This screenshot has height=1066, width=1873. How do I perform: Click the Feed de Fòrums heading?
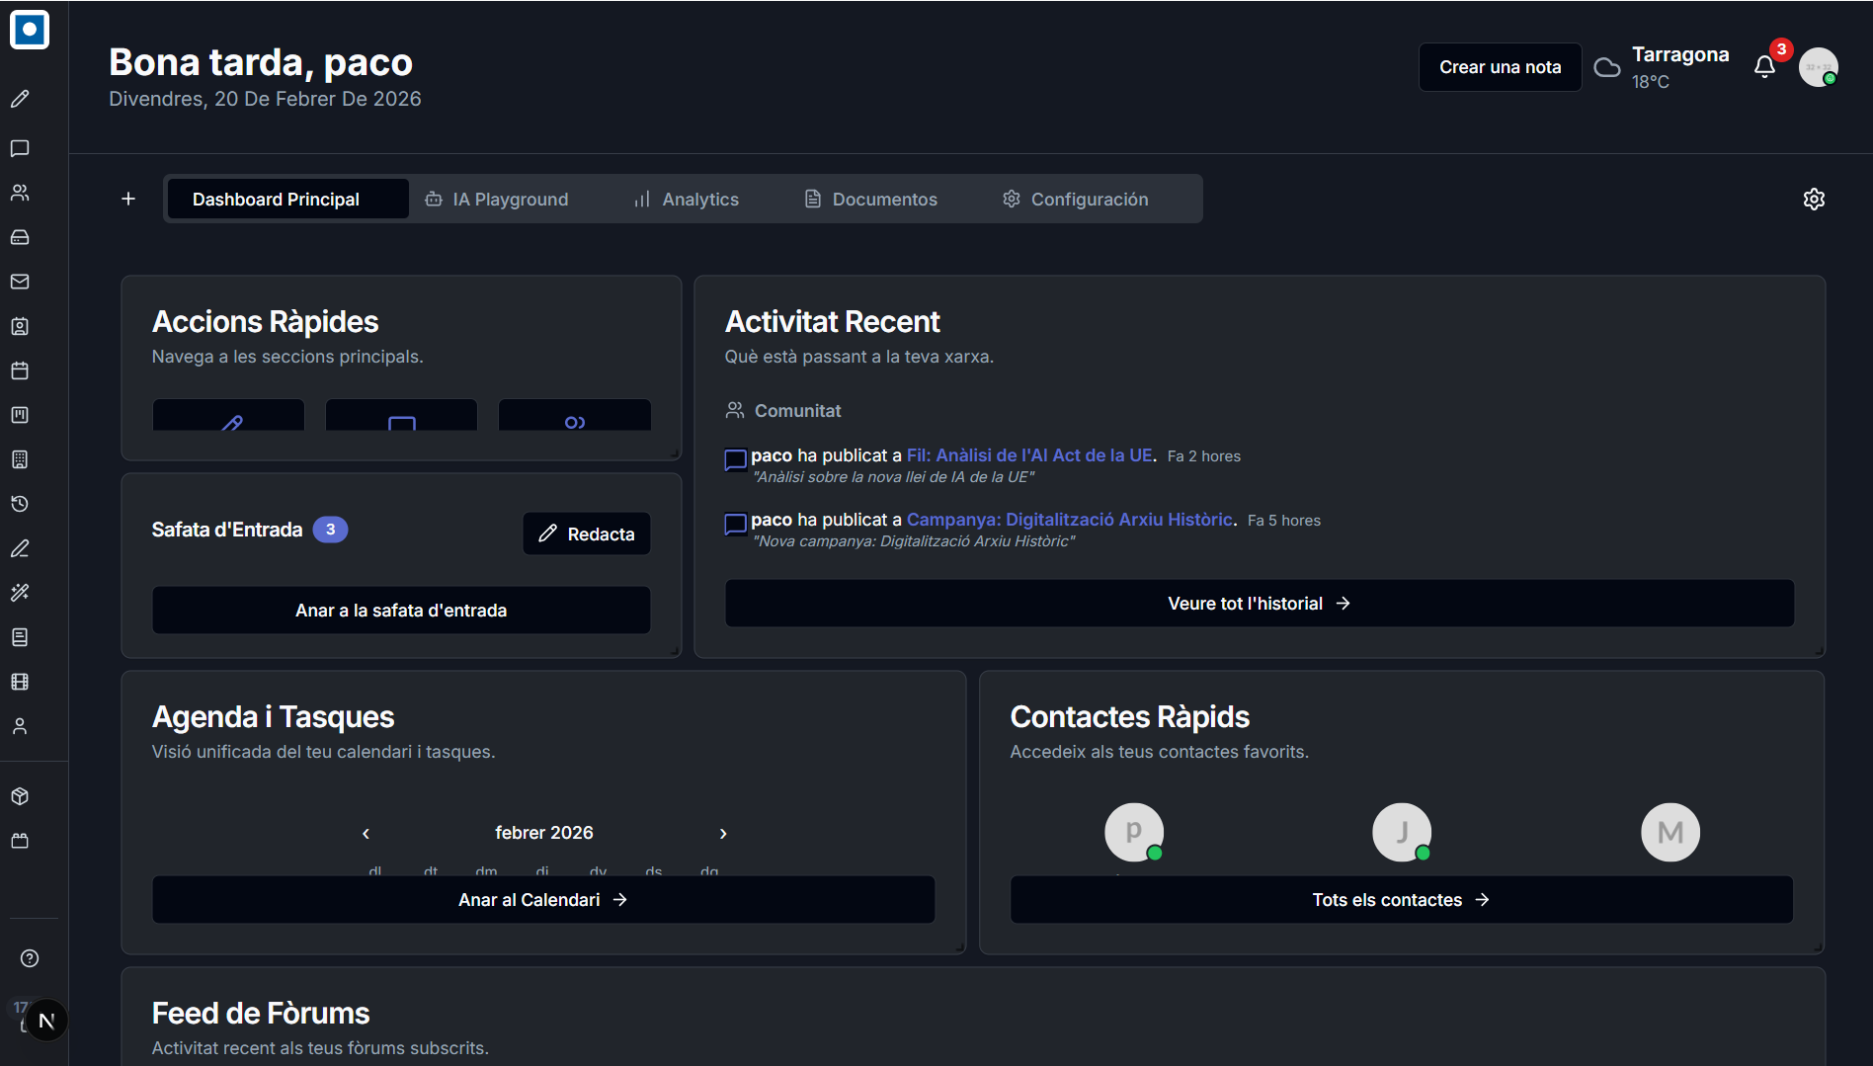click(x=261, y=1013)
